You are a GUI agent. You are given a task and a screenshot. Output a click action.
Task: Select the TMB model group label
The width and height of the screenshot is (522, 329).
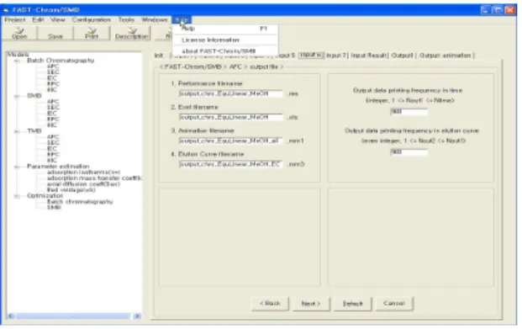coord(34,131)
